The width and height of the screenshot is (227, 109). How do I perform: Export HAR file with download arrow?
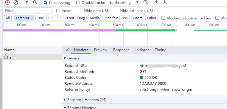[x=165, y=2]
